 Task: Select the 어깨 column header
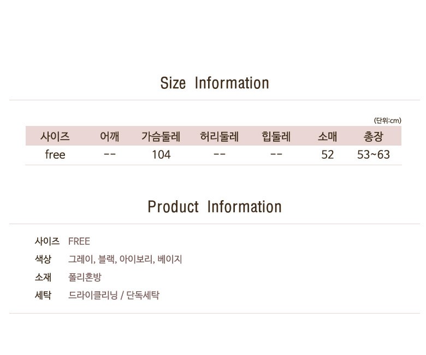coord(109,136)
